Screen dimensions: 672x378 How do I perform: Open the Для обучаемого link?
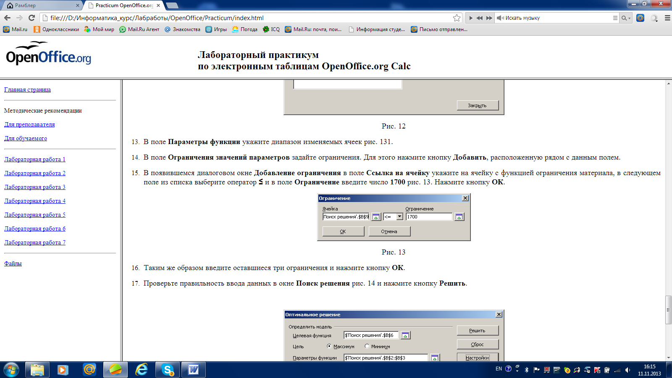click(x=26, y=138)
